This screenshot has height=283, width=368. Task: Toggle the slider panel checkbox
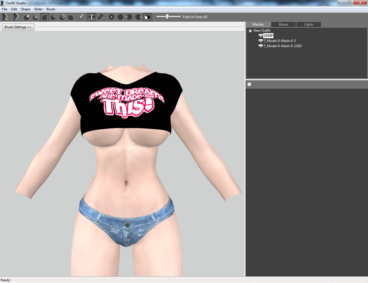(249, 84)
